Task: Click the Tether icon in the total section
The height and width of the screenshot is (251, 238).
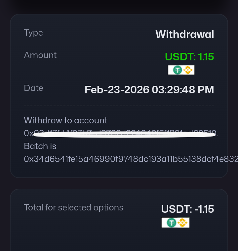Action: click(171, 223)
